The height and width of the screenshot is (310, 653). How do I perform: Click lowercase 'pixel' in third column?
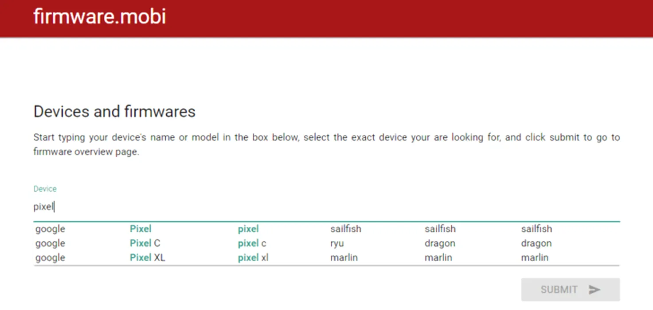(x=248, y=229)
